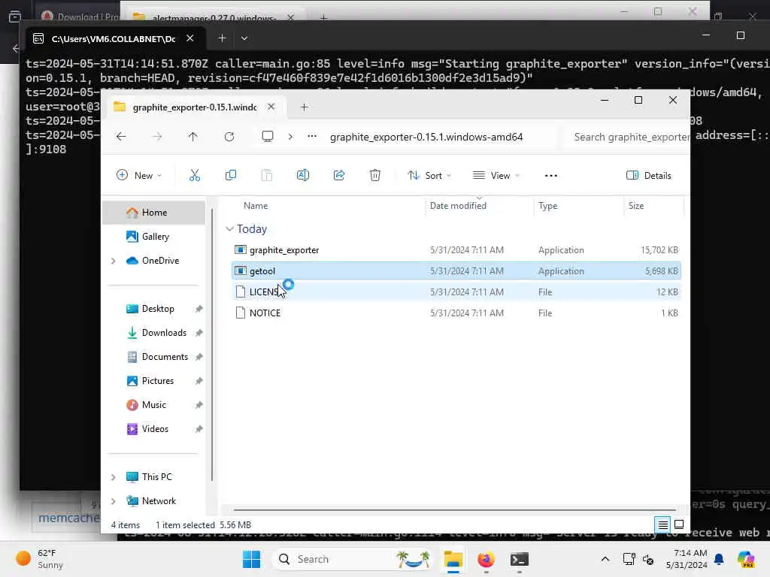This screenshot has height=577, width=770.
Task: Click the Explorer forward arrow
Action: pos(157,137)
